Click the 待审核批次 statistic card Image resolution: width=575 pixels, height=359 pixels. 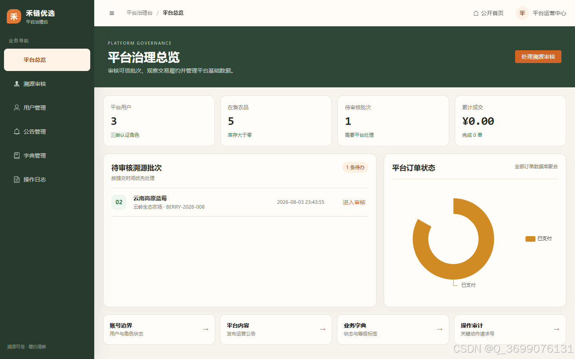click(393, 121)
